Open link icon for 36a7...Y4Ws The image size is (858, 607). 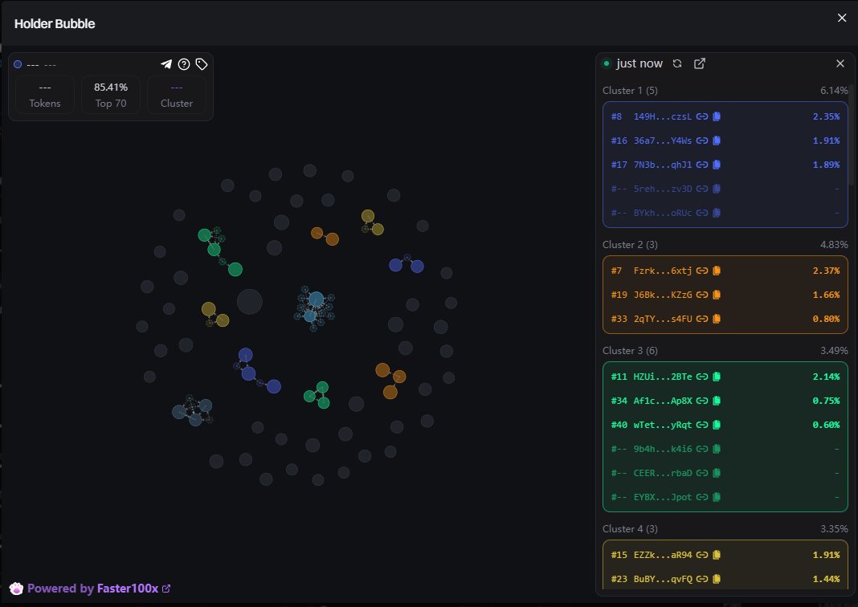coord(702,141)
